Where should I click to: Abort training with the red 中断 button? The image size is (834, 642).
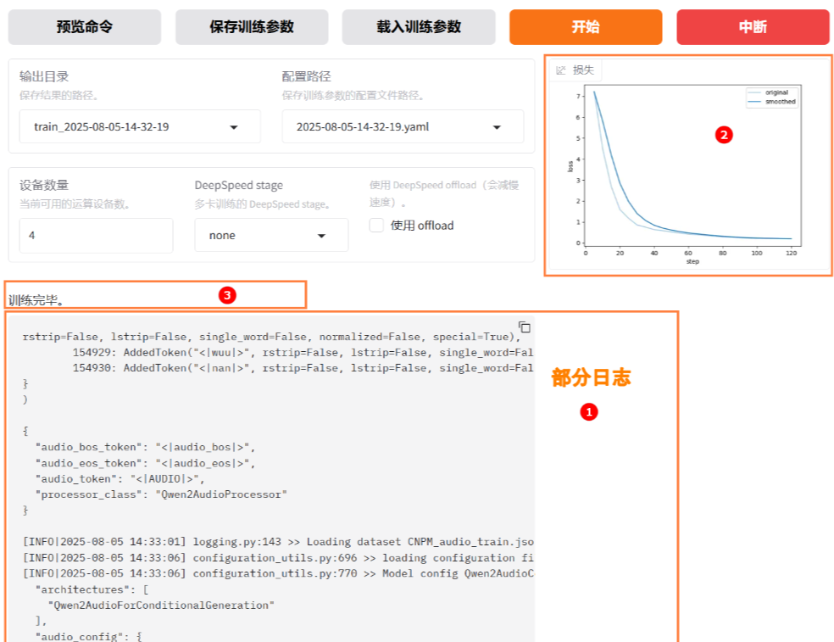[x=753, y=26]
